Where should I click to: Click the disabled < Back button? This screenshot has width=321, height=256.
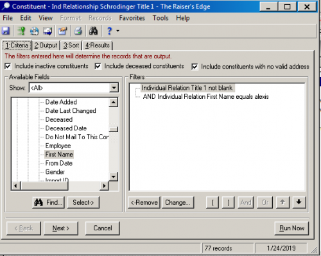pos(24,228)
